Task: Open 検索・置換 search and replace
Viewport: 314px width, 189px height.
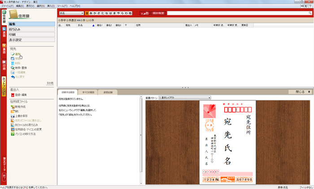Action: point(21,68)
